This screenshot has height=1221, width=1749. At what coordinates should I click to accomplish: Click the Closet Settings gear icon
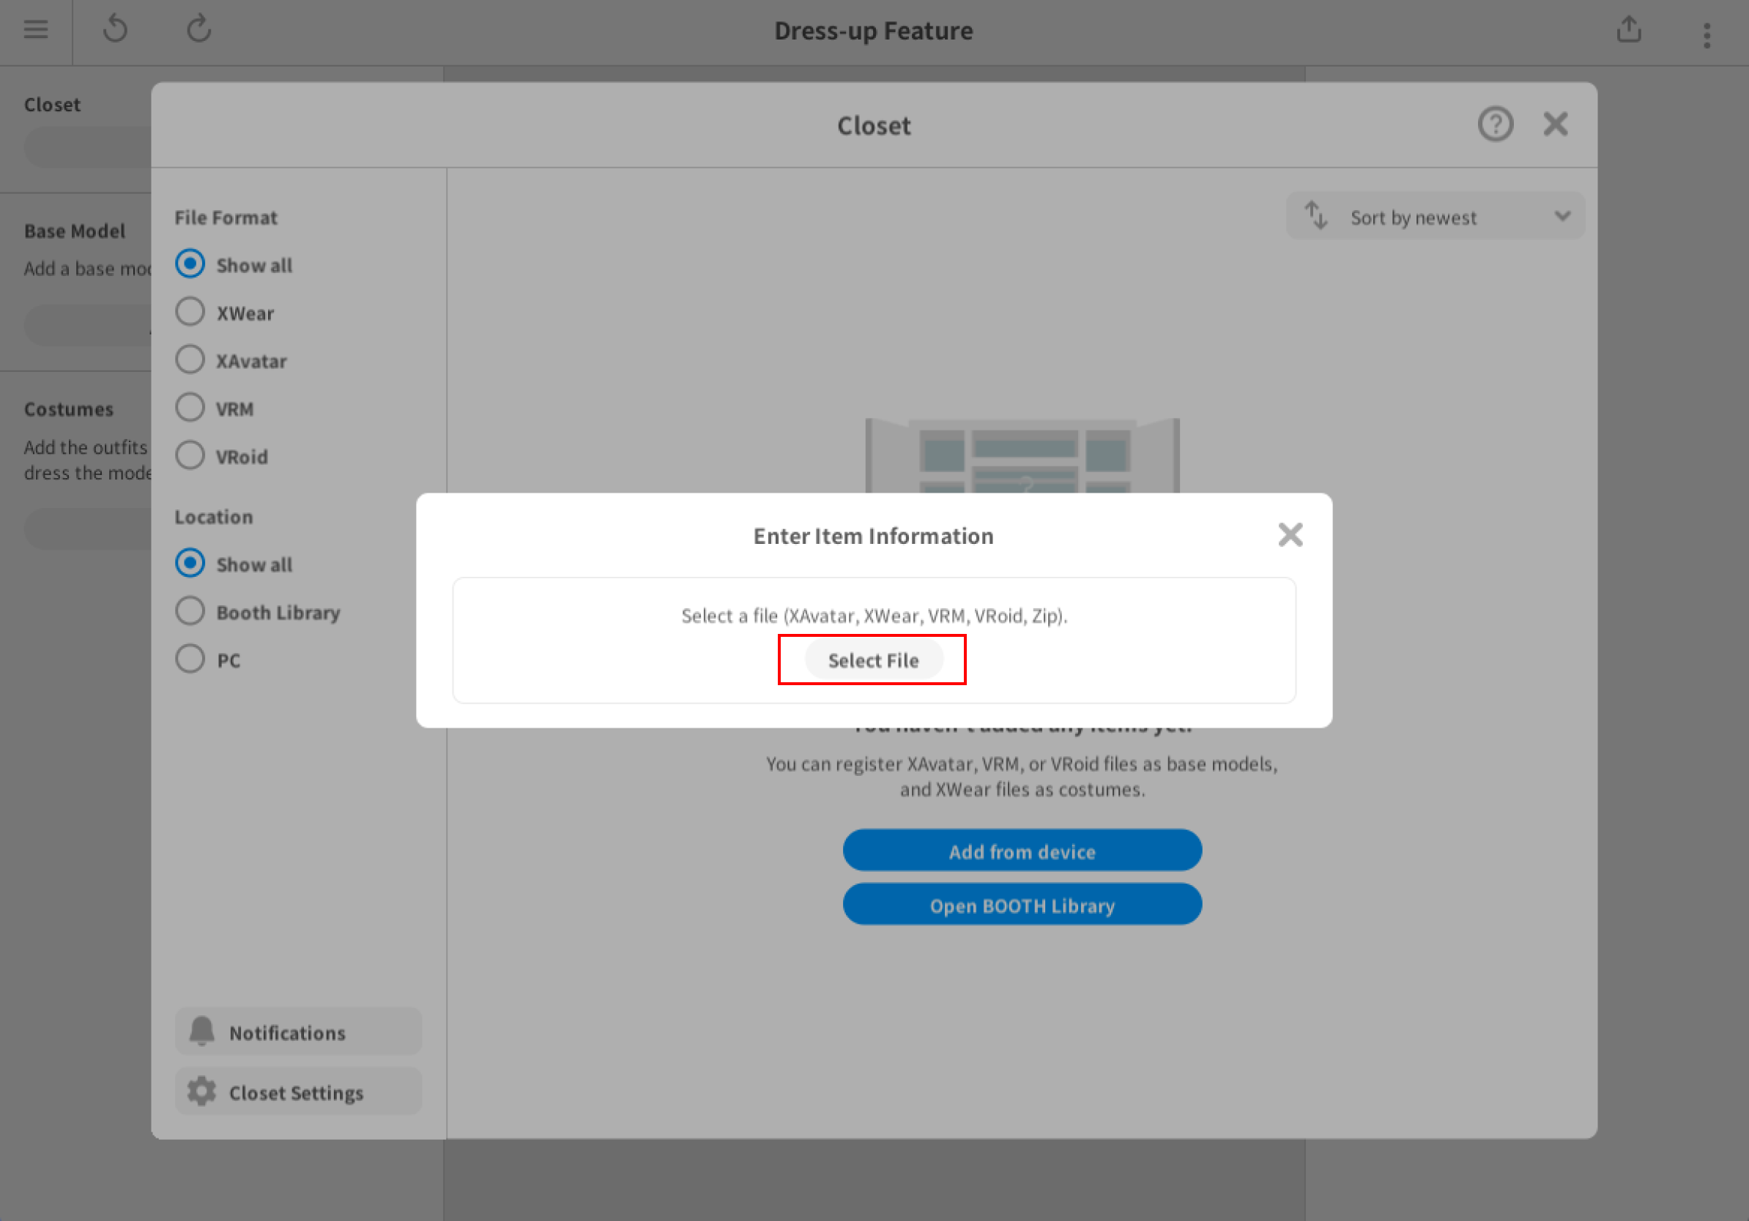pyautogui.click(x=202, y=1091)
